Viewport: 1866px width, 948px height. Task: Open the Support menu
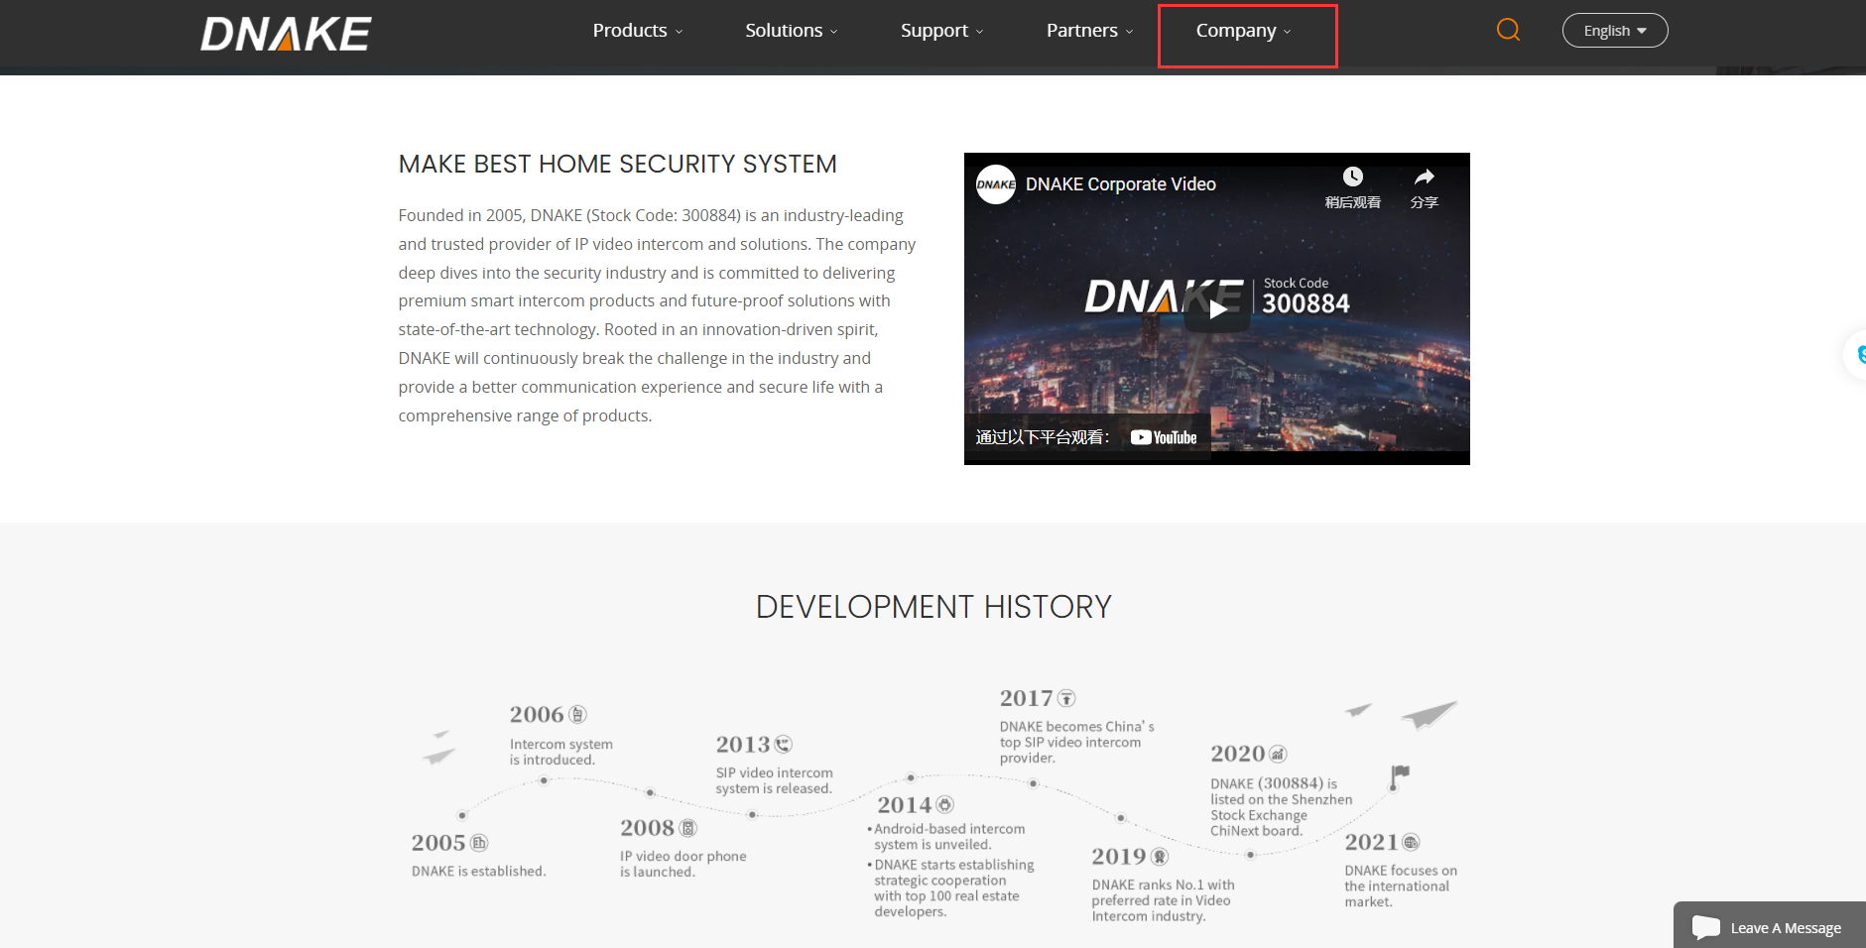941,31
